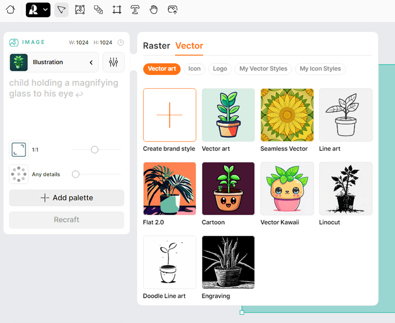Click the Create brand style tile

(x=169, y=115)
